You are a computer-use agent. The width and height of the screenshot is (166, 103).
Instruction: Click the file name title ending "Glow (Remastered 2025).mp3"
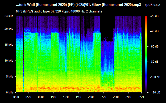(78, 5)
